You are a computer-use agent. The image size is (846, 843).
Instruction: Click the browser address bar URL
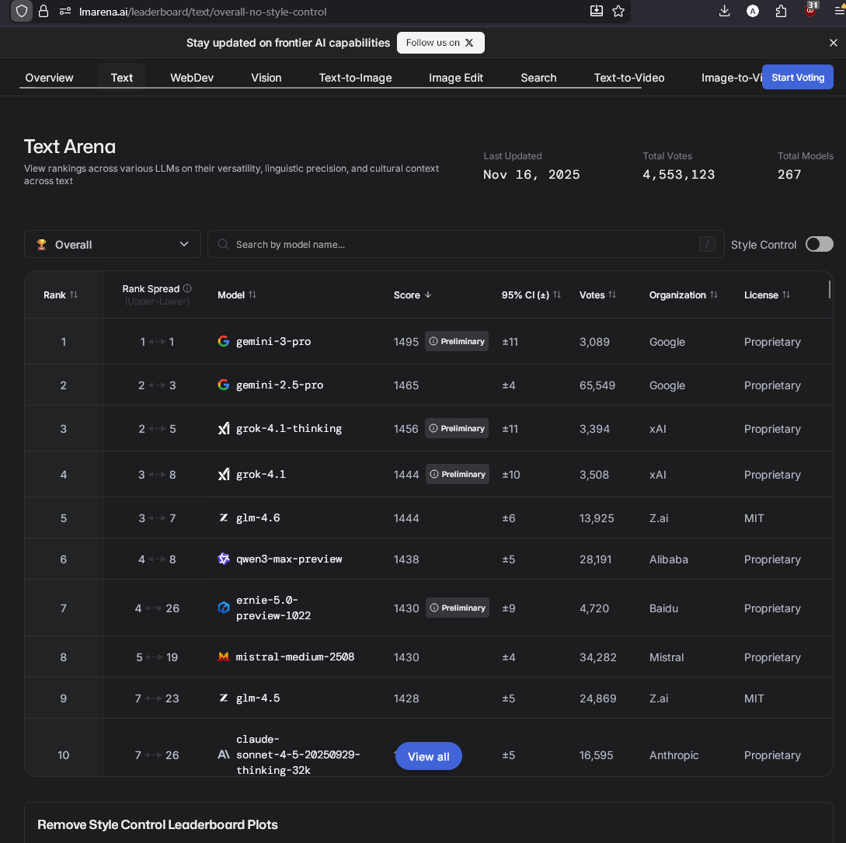(203, 12)
